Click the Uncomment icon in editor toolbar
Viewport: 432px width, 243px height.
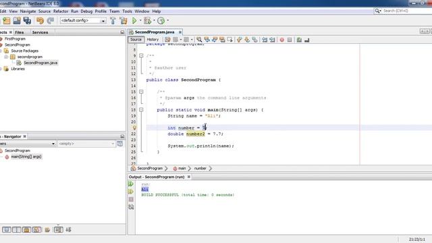[307, 40]
